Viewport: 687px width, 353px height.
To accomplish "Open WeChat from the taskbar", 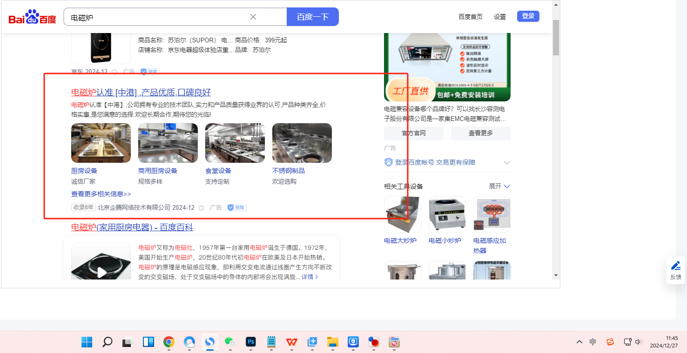I will click(x=230, y=342).
